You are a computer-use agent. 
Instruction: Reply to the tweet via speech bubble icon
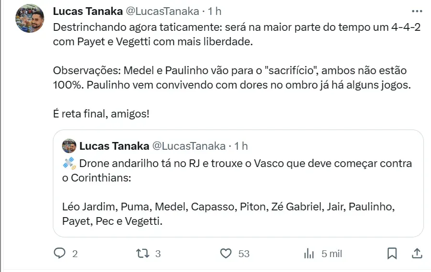pos(60,253)
